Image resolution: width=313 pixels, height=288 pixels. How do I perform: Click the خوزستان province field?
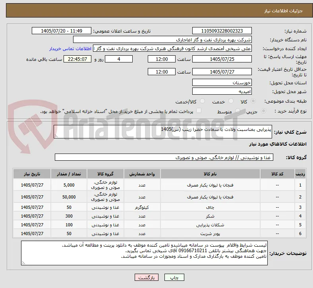click(222, 82)
